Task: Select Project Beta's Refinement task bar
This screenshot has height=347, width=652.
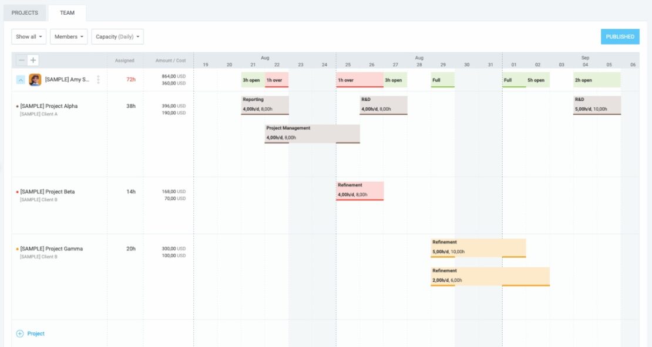Action: point(359,190)
